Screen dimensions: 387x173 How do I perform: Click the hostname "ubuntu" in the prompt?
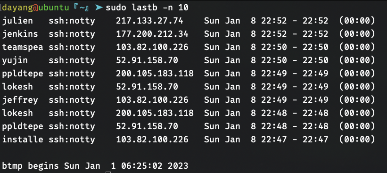54,8
